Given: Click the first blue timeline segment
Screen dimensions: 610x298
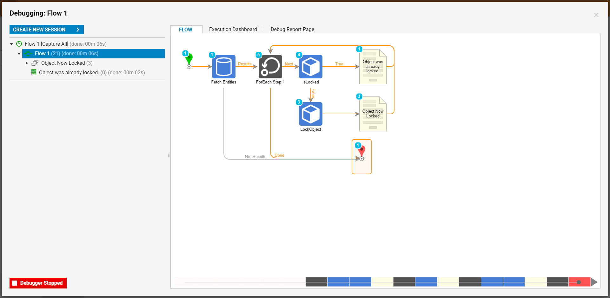Looking at the screenshot, I should (x=338, y=282).
